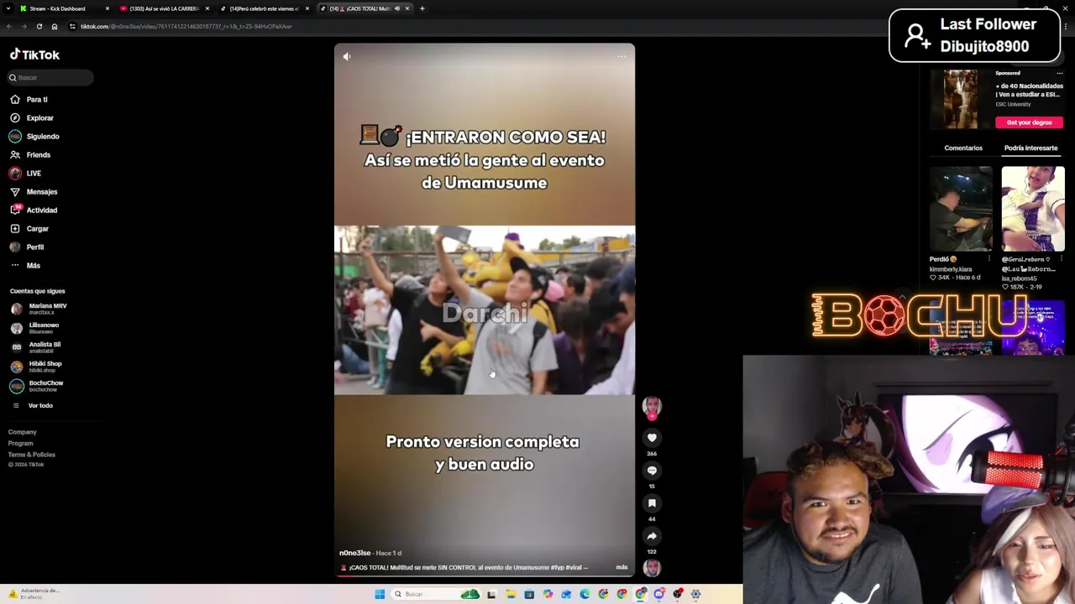This screenshot has width=1075, height=604.
Task: Open Settings gear in the taskbar
Action: (x=695, y=594)
